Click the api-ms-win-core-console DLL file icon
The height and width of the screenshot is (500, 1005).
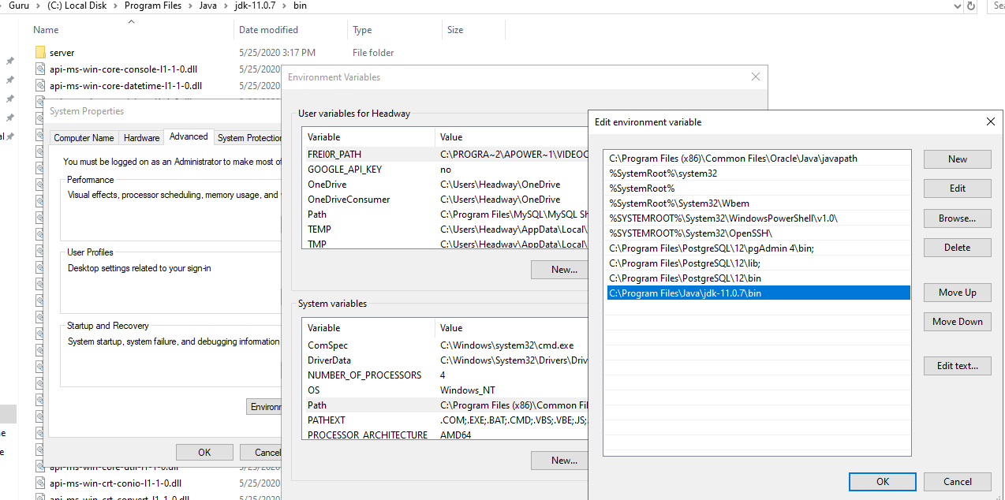[x=41, y=69]
